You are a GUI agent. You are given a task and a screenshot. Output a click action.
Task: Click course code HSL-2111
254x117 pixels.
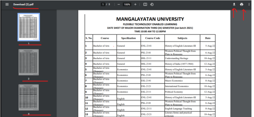click(x=146, y=58)
